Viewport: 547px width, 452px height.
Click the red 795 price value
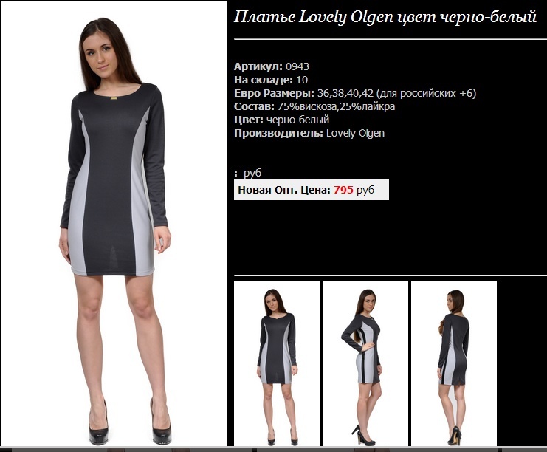click(x=343, y=190)
